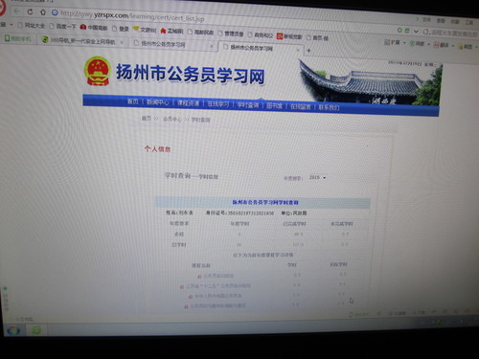
Task: Open the year 2015 dropdown
Action: tap(318, 177)
